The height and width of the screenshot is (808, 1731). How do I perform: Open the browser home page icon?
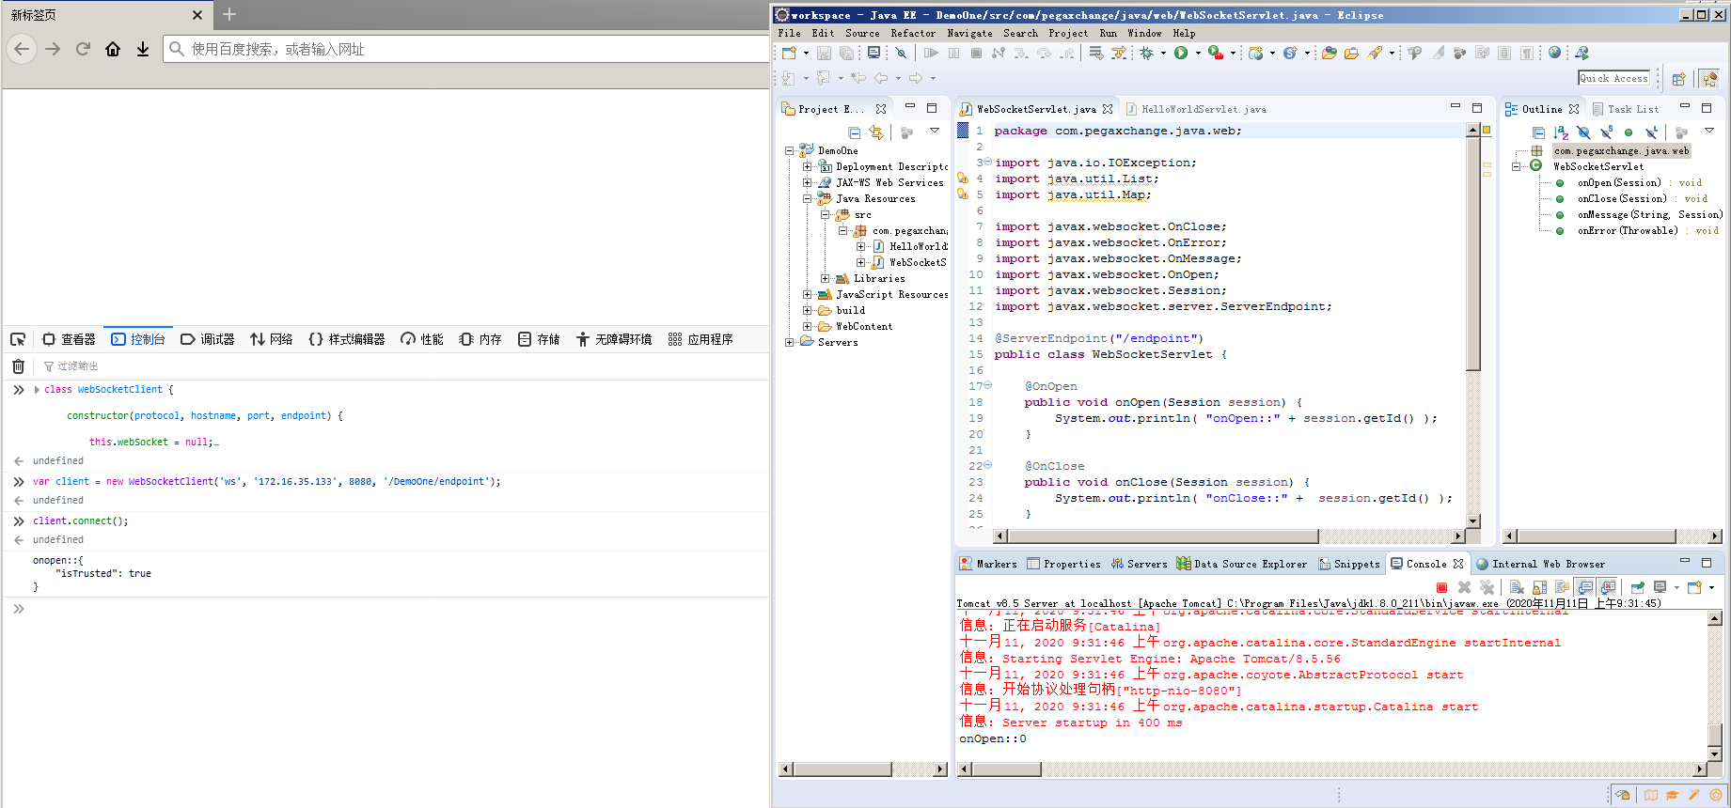click(113, 49)
